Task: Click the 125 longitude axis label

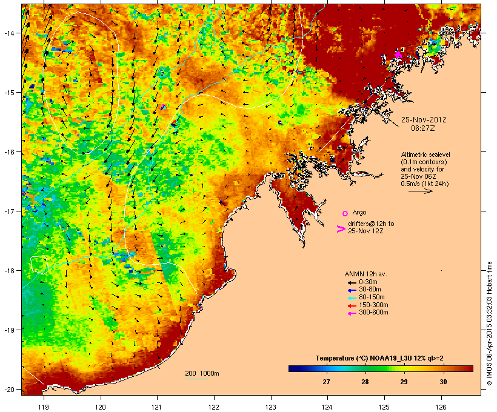Action: pos(384,407)
